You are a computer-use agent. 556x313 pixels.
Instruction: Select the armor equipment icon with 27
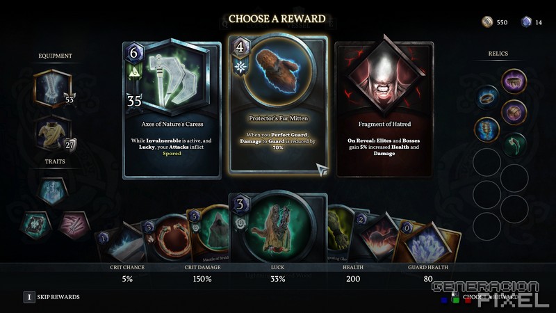pos(54,134)
